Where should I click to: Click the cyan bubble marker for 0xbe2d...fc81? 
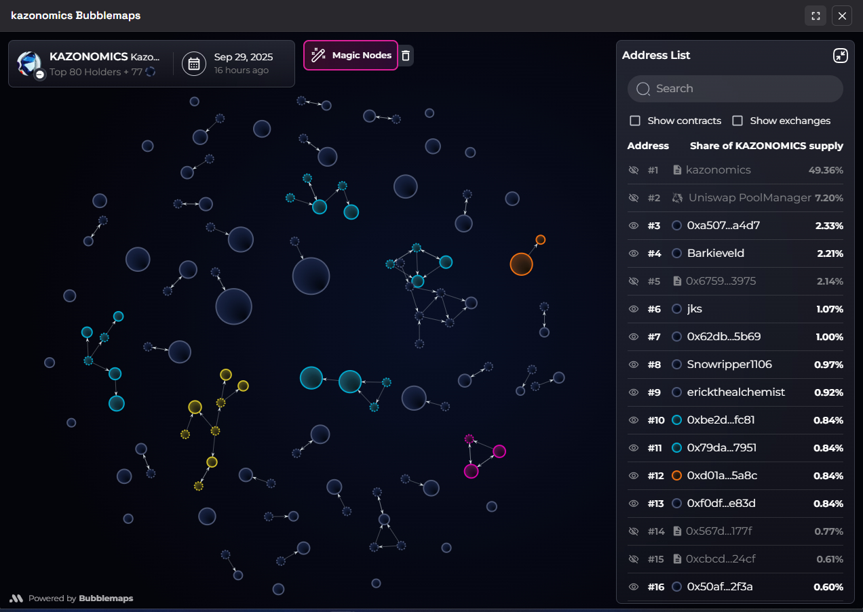(x=676, y=420)
